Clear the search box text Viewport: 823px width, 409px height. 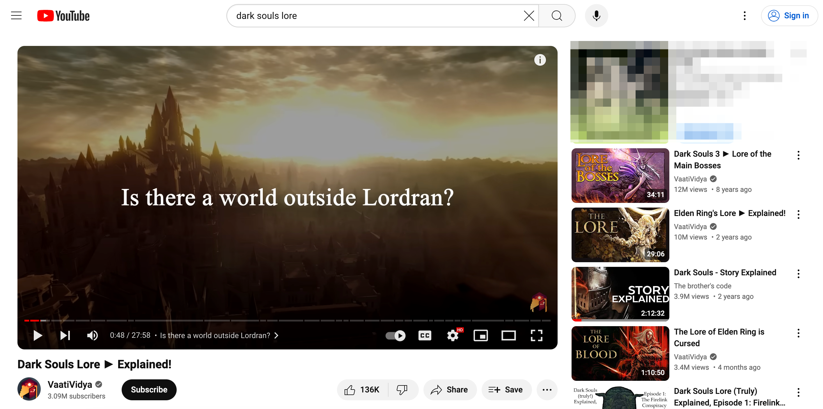point(529,16)
